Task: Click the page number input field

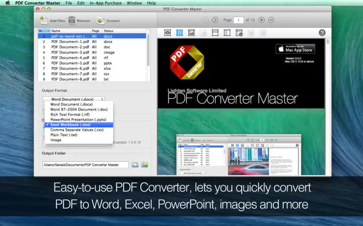Action: 239,20
